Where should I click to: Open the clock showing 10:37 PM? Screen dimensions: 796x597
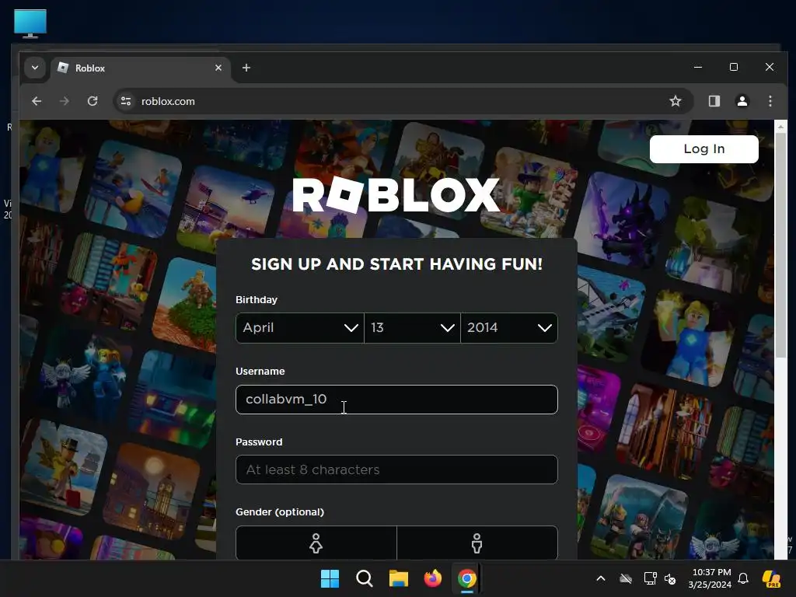coord(710,578)
